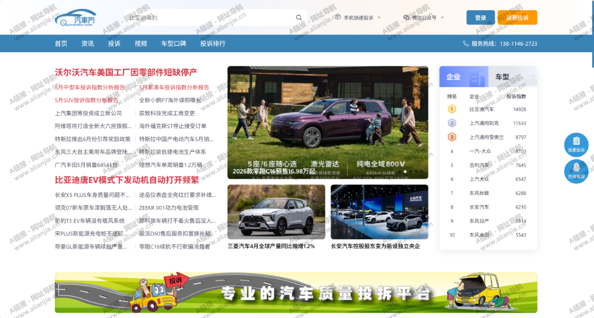This screenshot has width=594, height=318.
Task: Click the phone icon beside 服务热线
Action: [466, 43]
